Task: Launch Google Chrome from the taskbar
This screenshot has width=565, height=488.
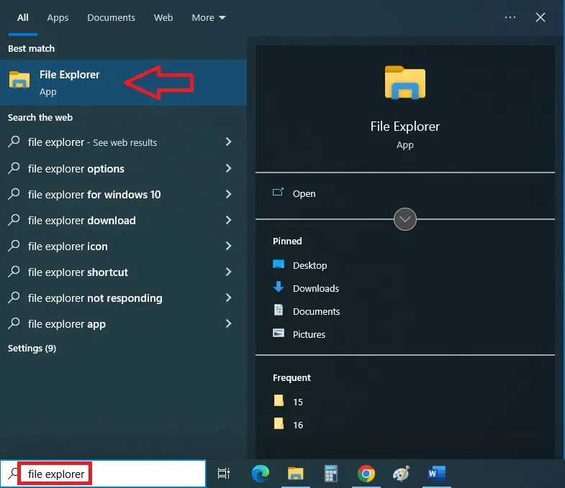Action: pos(366,473)
